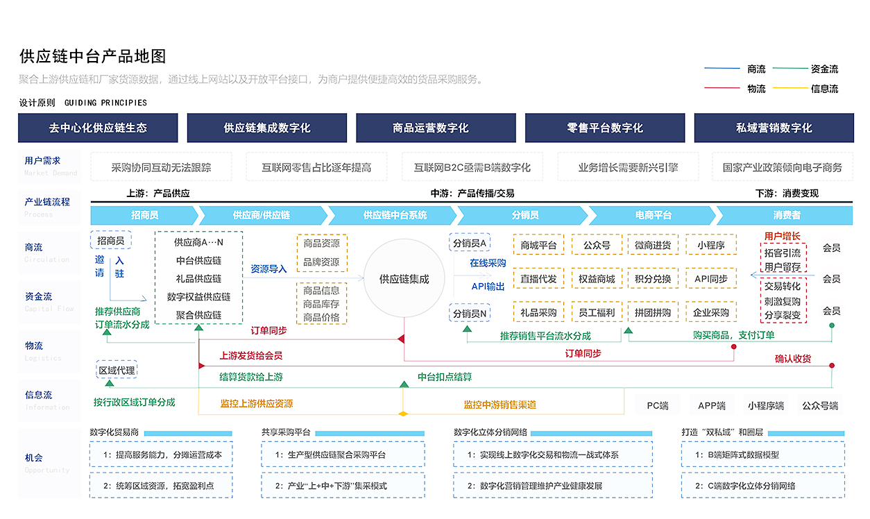870x519 pixels.
Task: Click the 去中心化供应链生态 header block
Action: point(98,128)
